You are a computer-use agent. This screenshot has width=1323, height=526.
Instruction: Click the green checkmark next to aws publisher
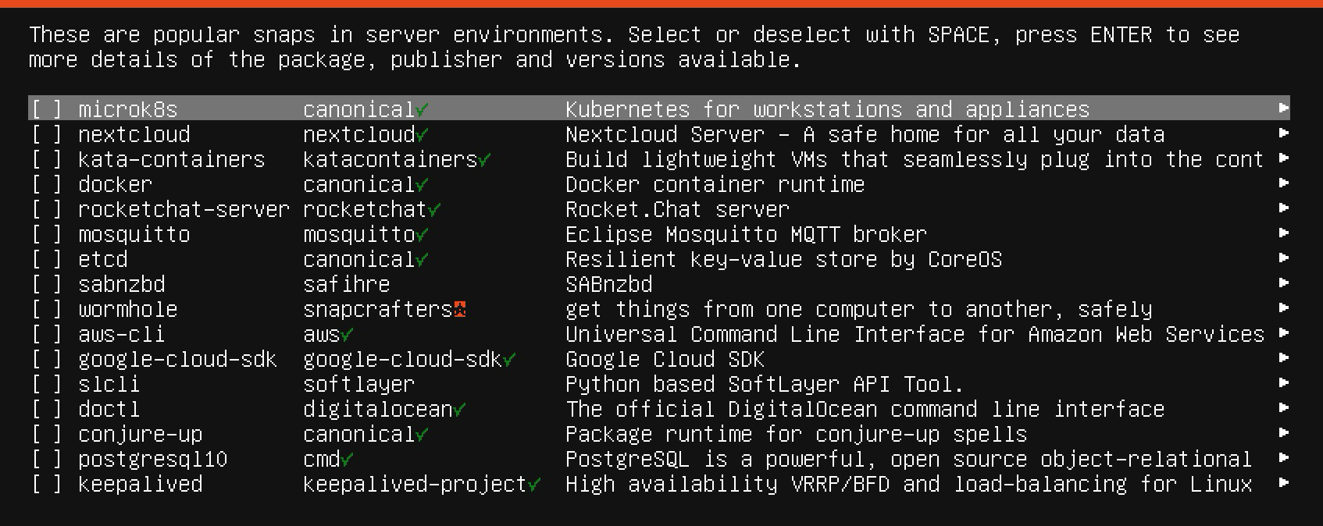tap(347, 335)
